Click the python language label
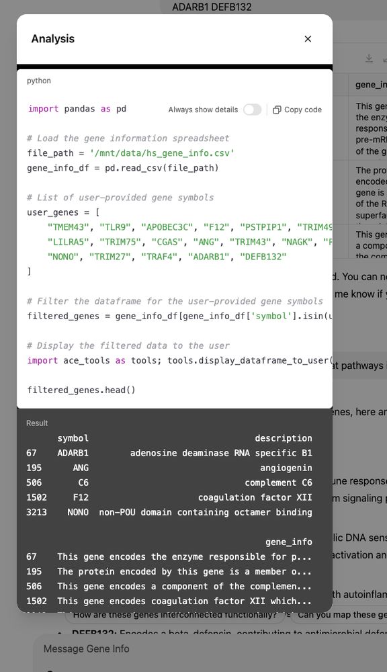The height and width of the screenshot is (672, 387). coord(38,81)
